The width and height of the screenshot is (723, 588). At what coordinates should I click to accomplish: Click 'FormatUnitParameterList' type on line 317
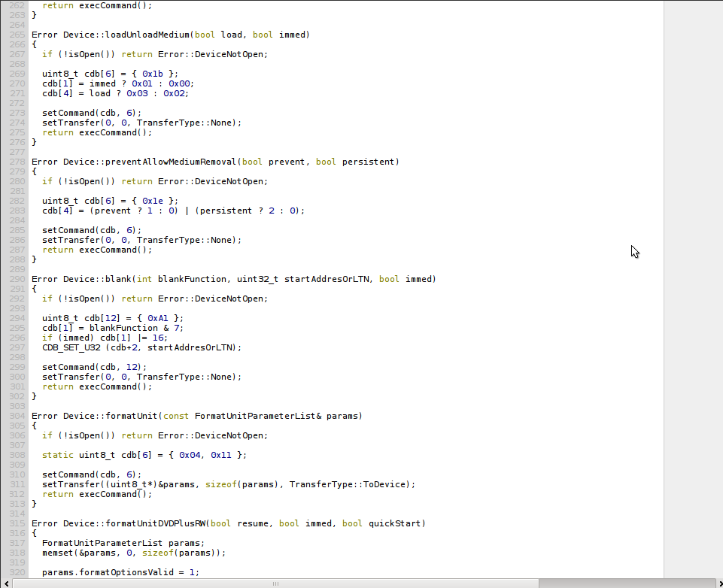pyautogui.click(x=102, y=543)
